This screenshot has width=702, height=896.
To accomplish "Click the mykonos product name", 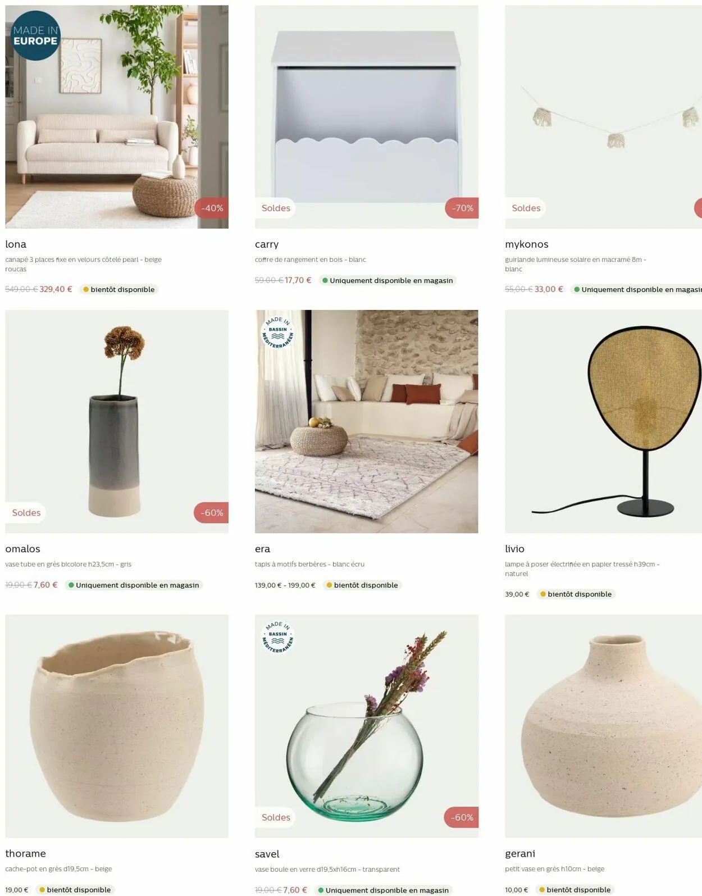I will pyautogui.click(x=526, y=244).
